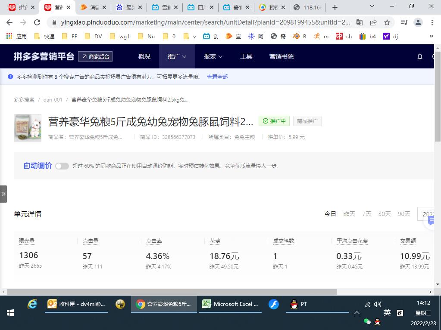Click the 点击率 metric label
The width and height of the screenshot is (441, 330).
coord(154,241)
